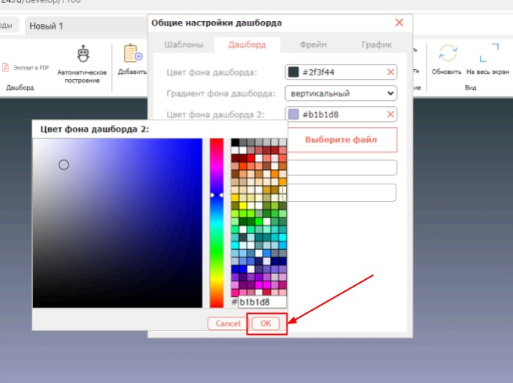Confirm the color with the OK button
Screen dimensions: 513x383
(266, 324)
